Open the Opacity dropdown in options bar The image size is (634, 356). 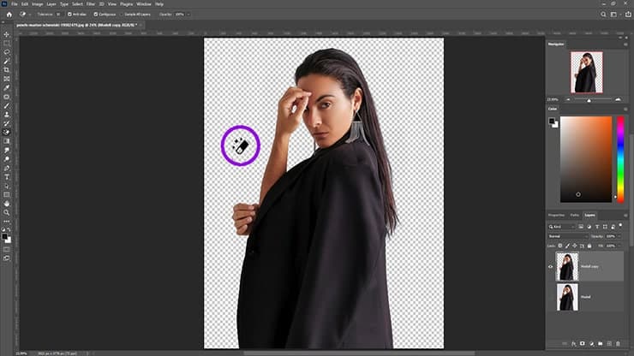188,15
